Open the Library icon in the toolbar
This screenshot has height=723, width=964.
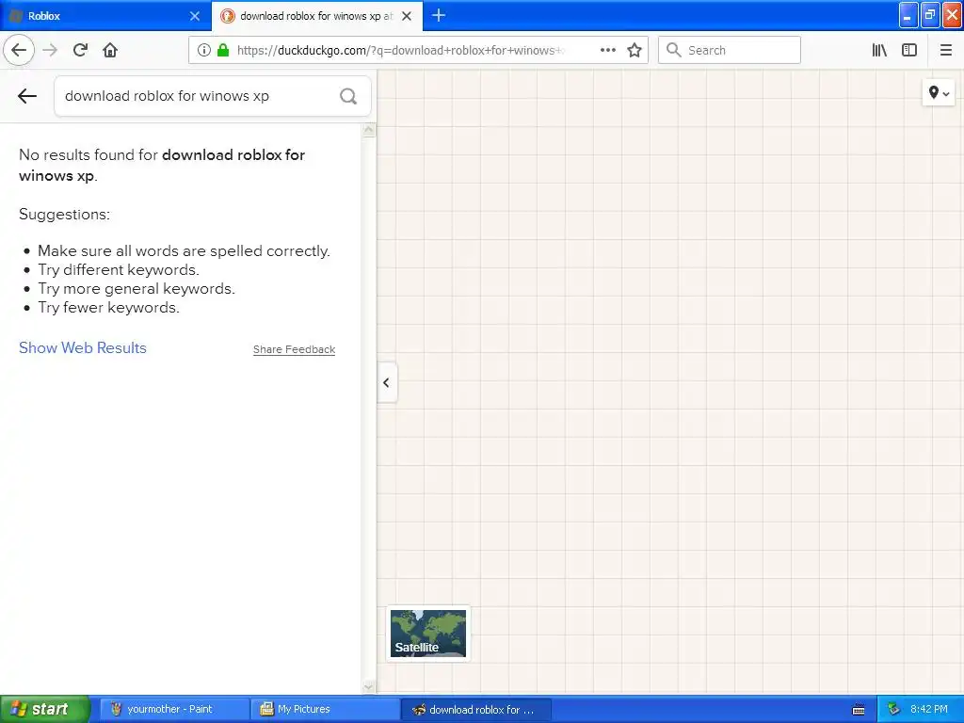click(879, 50)
